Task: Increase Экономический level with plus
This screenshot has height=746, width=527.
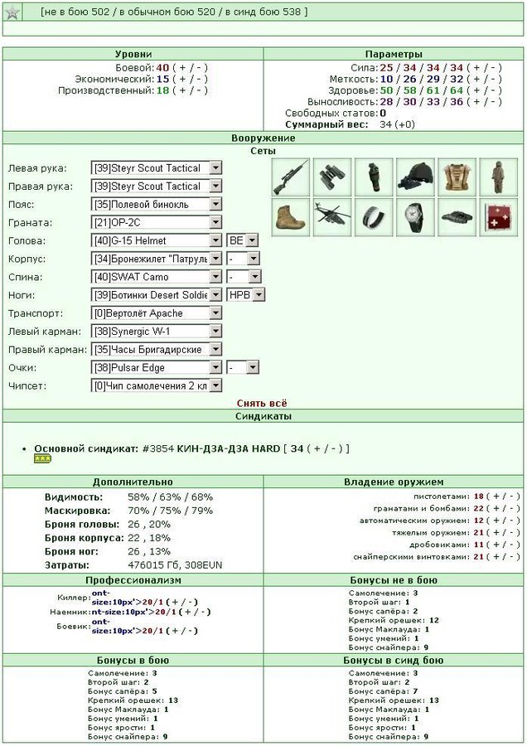Action: point(182,79)
